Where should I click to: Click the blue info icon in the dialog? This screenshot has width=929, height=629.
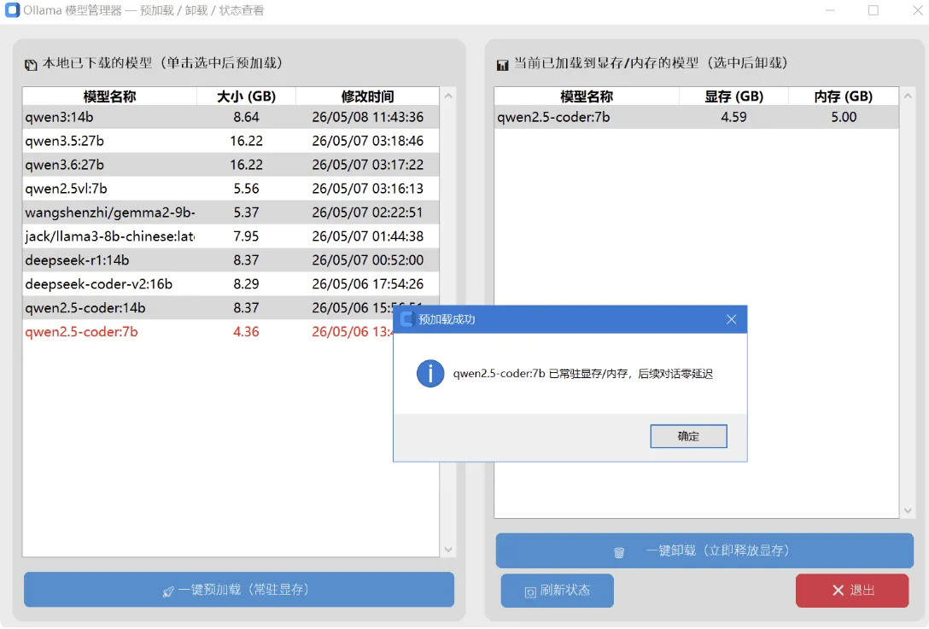coord(430,374)
